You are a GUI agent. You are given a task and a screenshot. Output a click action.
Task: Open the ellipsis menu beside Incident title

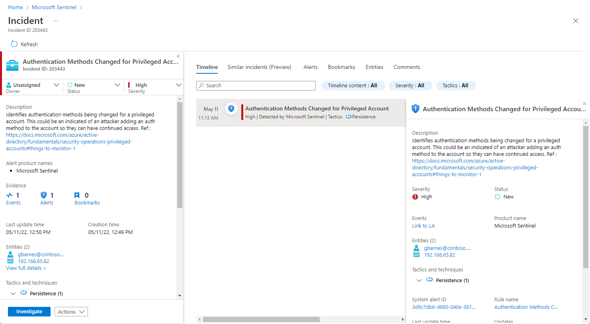[56, 21]
